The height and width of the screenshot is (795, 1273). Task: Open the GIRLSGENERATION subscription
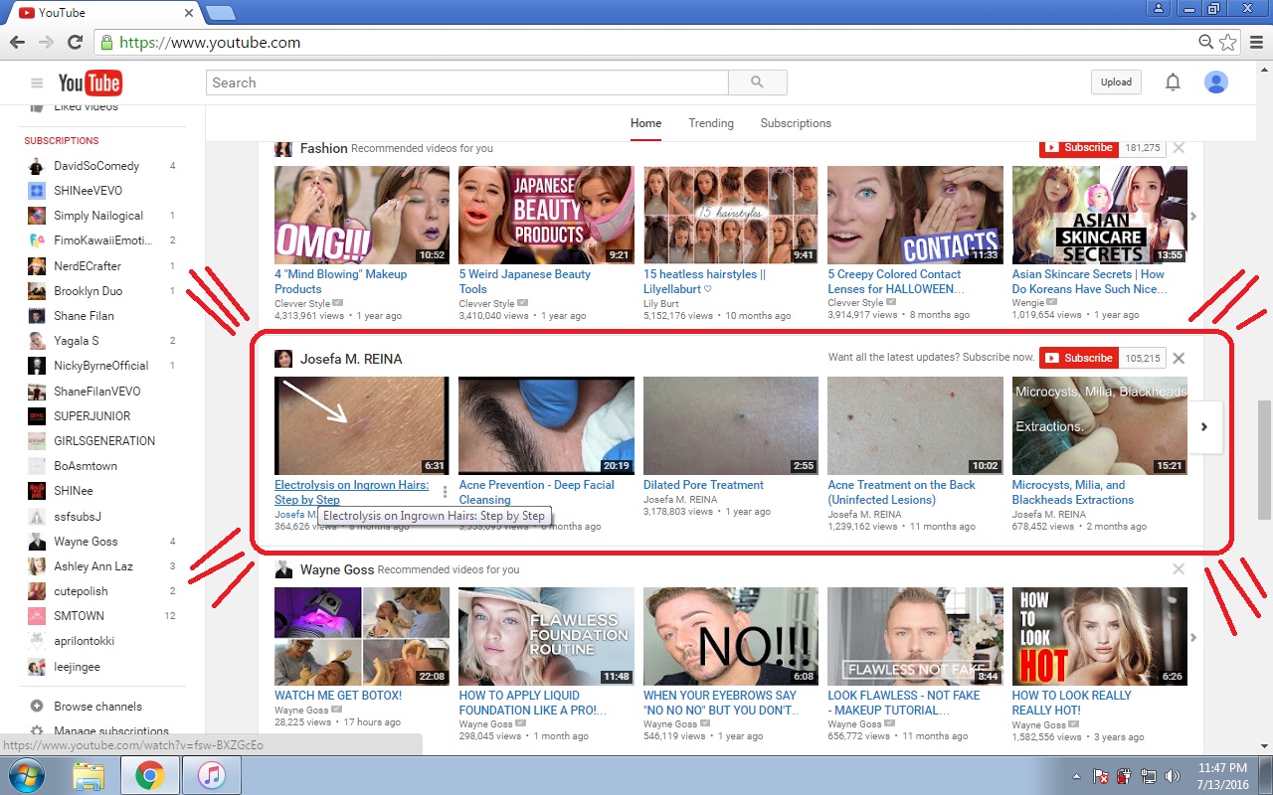click(103, 441)
